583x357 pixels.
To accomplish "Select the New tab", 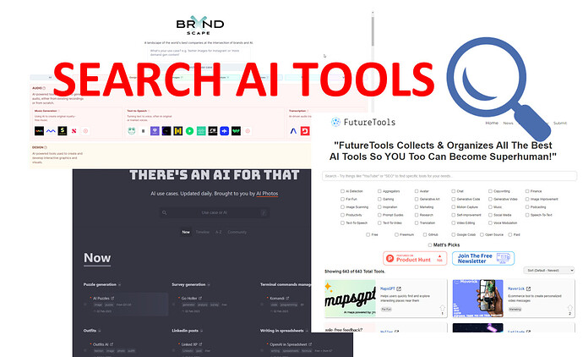I will click(x=186, y=232).
